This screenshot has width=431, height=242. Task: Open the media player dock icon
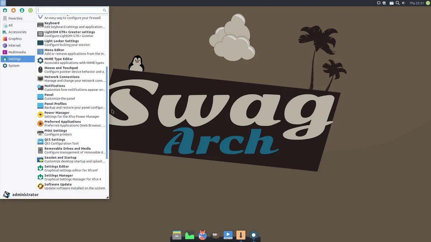[x=228, y=235]
